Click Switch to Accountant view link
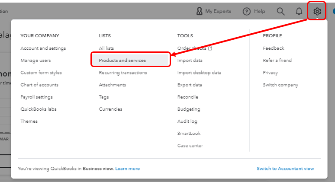Screen dimensions: 335x182 285,169
